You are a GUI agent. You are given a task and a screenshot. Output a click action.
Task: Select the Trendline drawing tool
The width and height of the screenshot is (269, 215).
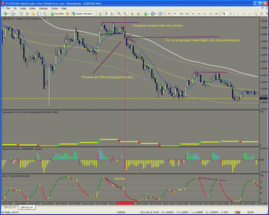click(x=250, y=14)
